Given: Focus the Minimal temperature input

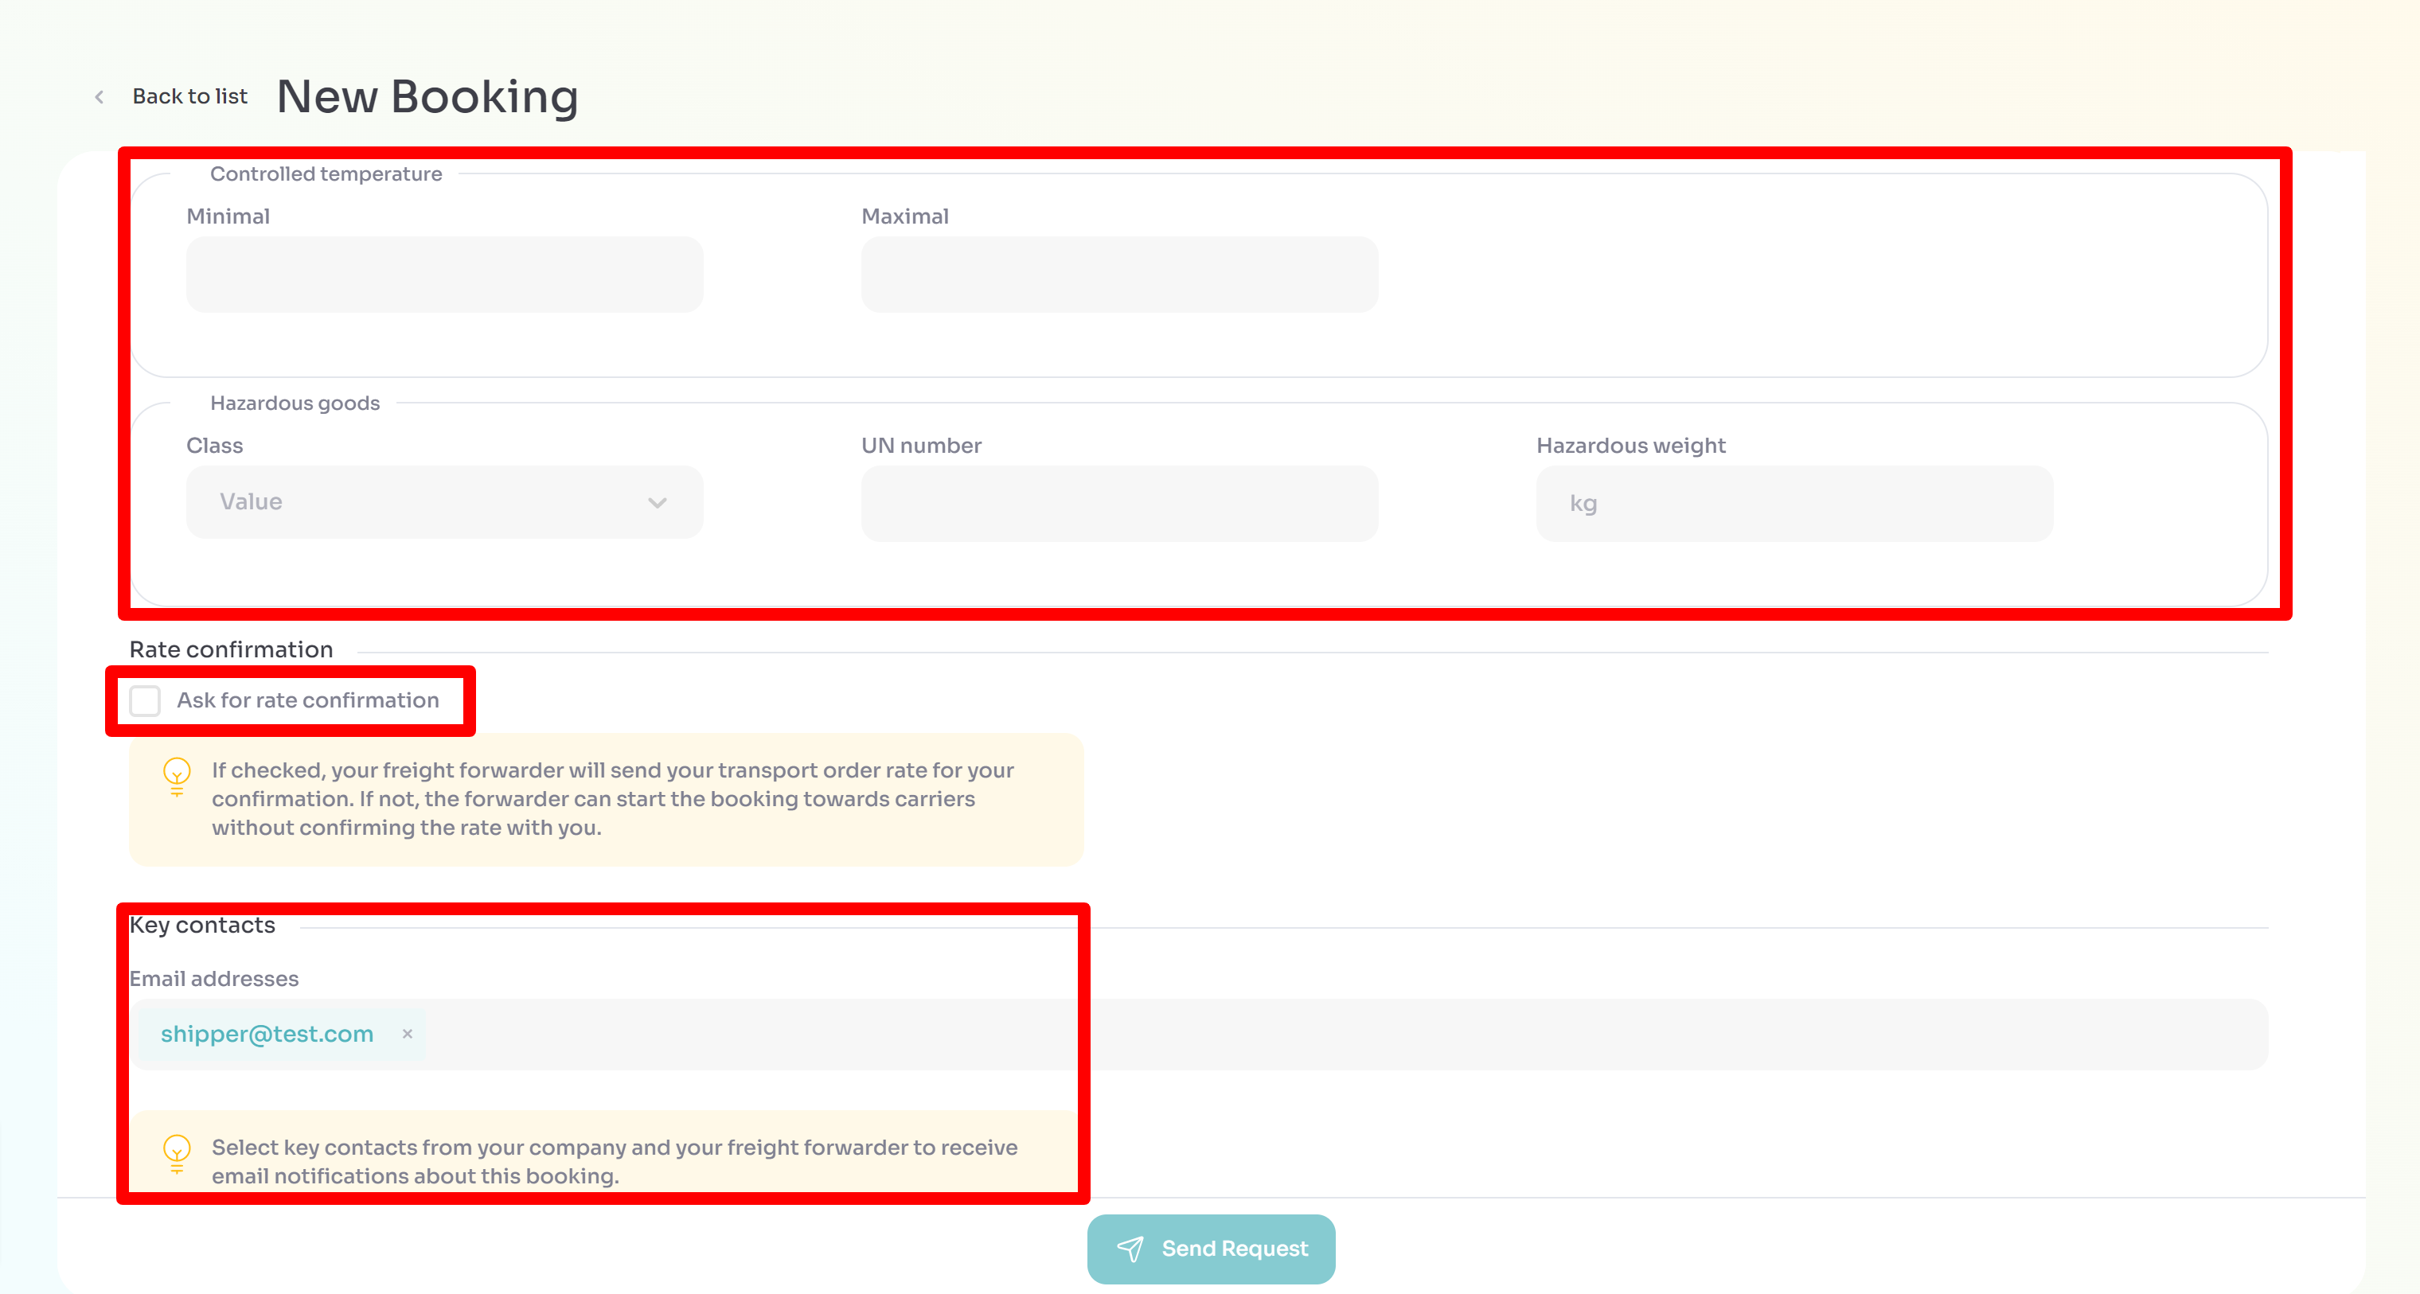Looking at the screenshot, I should click(x=444, y=275).
